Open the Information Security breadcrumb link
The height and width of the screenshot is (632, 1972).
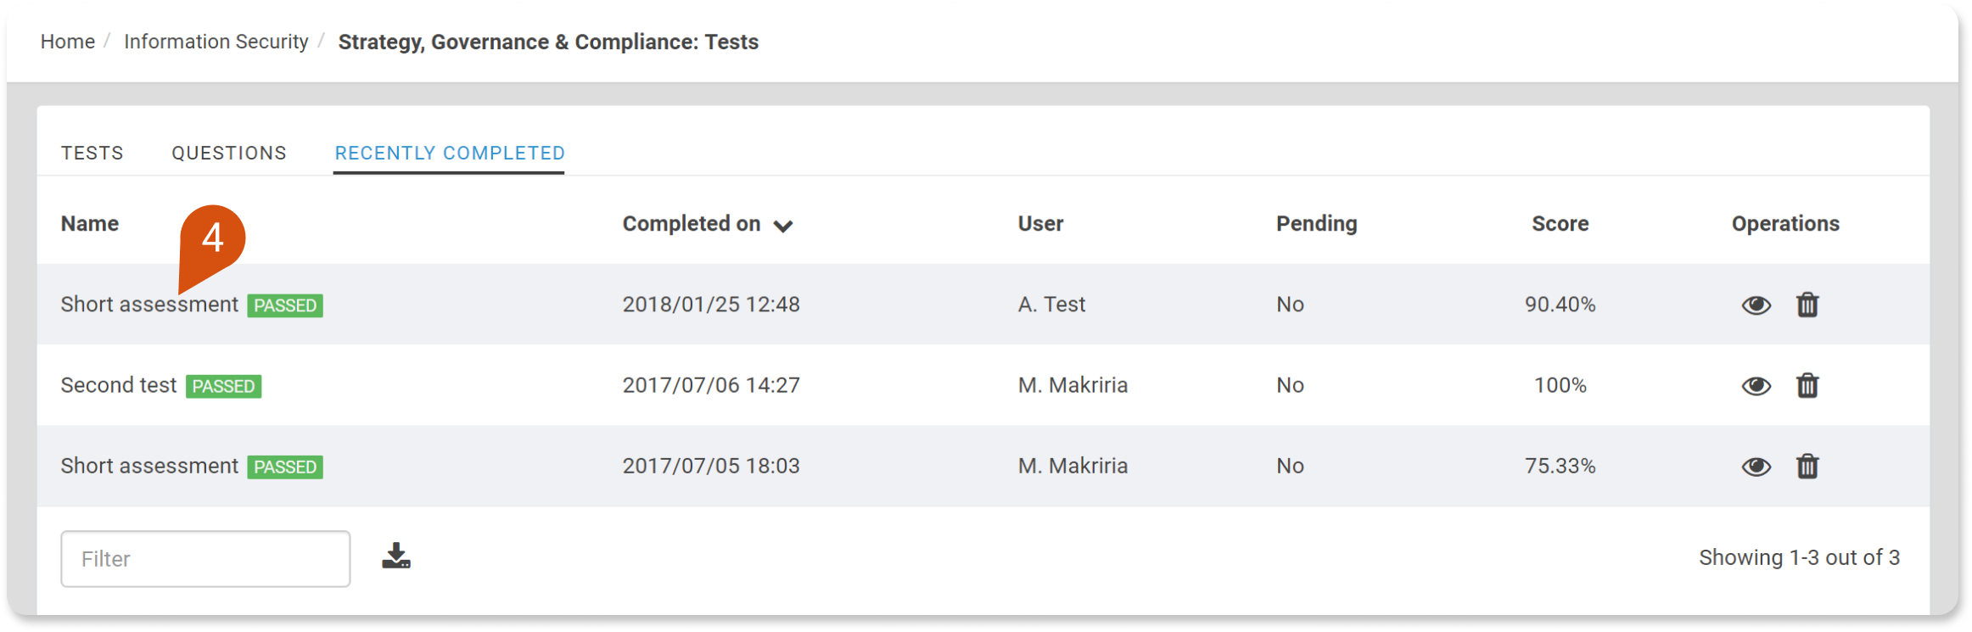click(216, 42)
